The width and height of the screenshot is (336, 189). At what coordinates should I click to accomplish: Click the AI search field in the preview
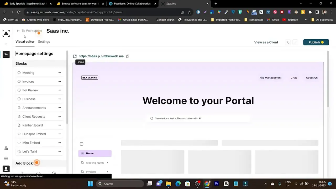198,118
